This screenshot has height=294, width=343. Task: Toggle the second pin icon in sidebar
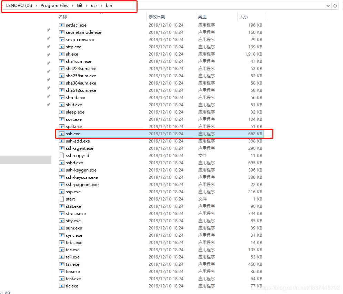(x=48, y=38)
